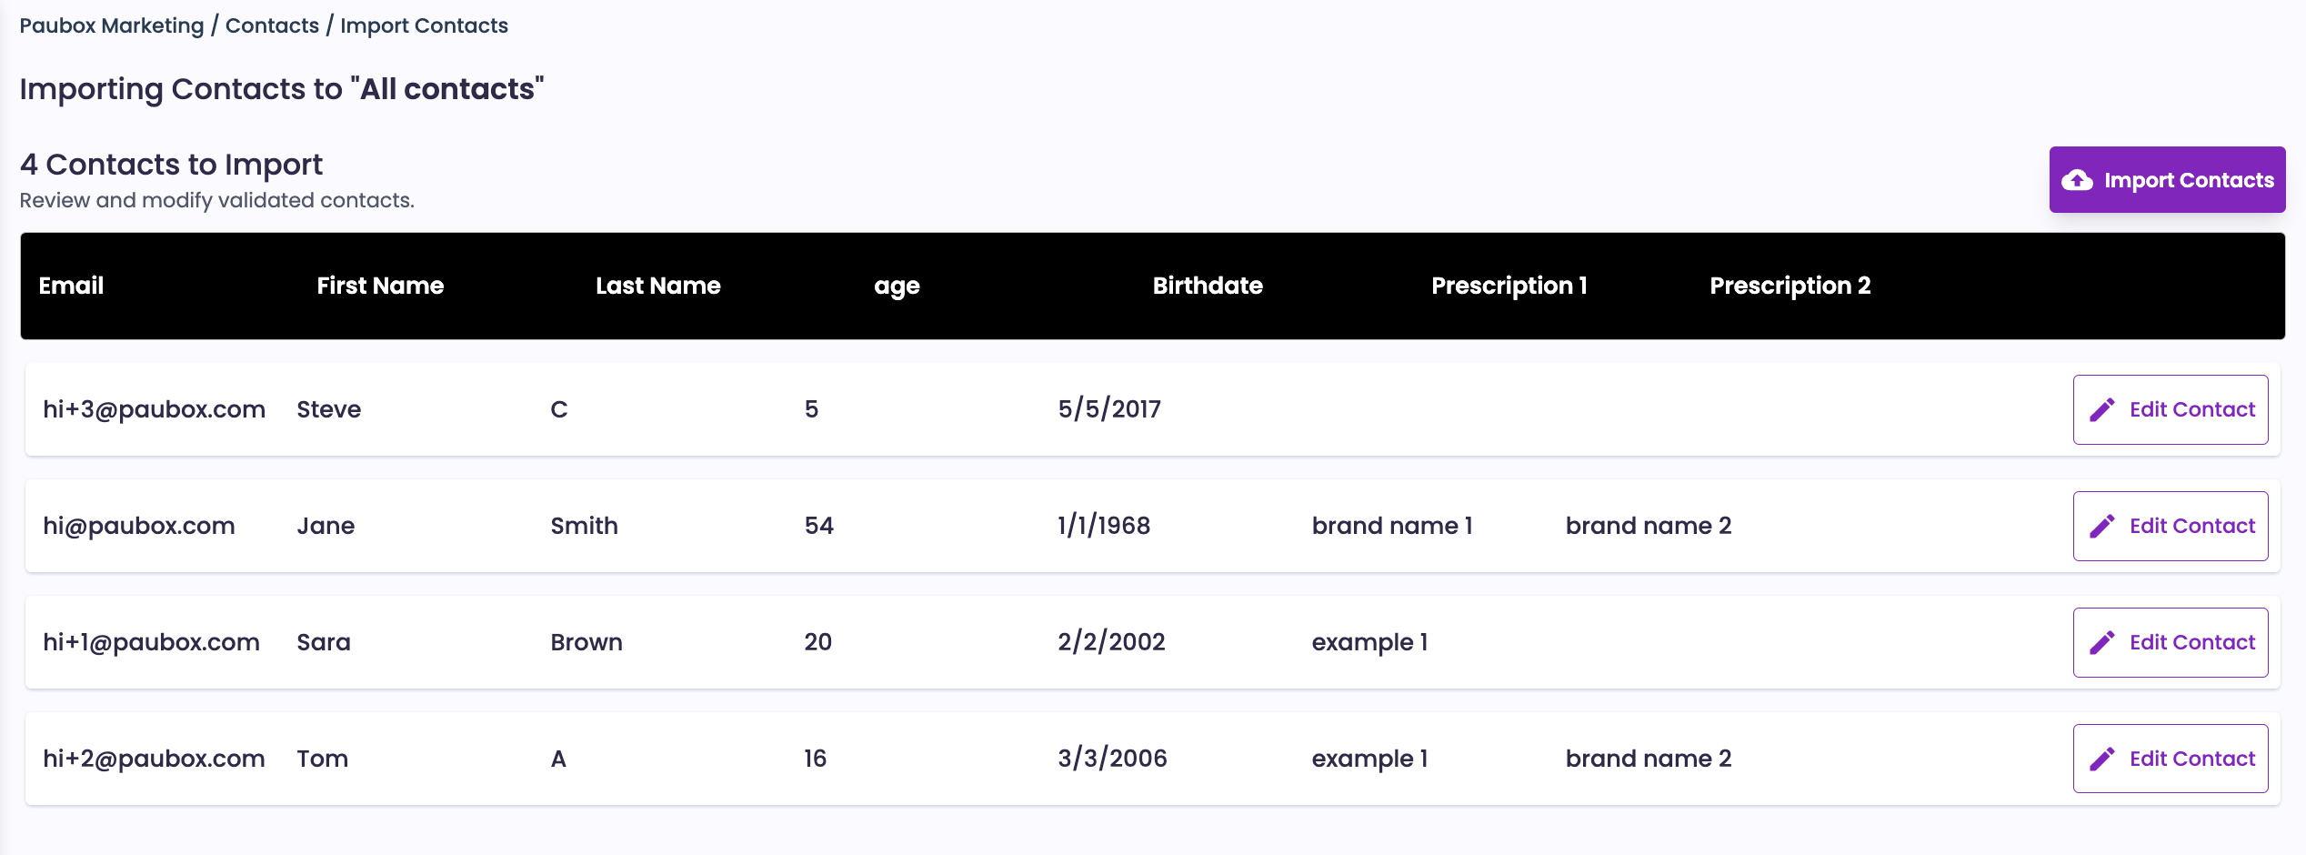
Task: Click pencil icon in Steve's contact row
Action: click(2102, 410)
